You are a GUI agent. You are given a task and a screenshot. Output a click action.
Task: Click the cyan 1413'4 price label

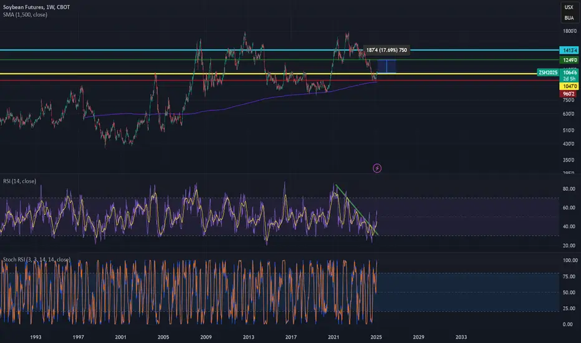569,50
